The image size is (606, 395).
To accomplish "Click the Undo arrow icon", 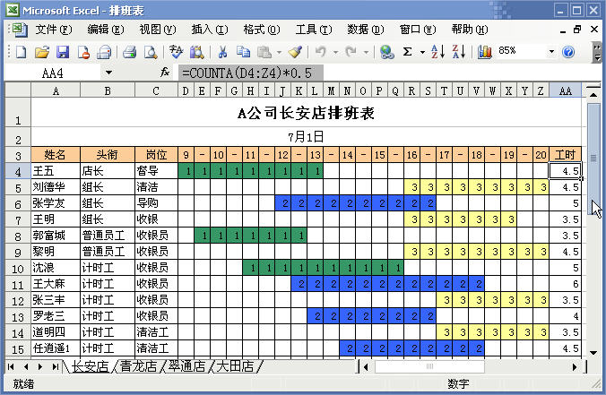I will point(320,52).
